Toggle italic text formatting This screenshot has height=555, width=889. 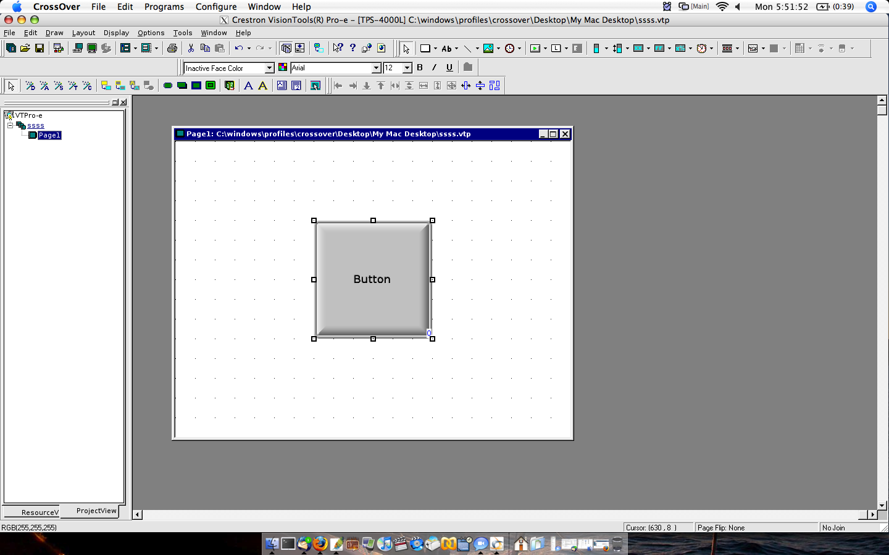(435, 68)
